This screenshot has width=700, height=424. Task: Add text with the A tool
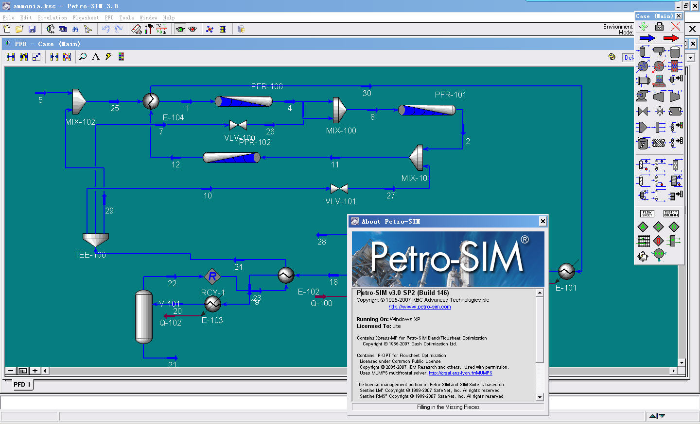[x=96, y=57]
